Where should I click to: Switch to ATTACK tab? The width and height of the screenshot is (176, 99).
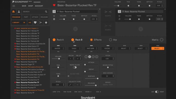click(x=35, y=17)
